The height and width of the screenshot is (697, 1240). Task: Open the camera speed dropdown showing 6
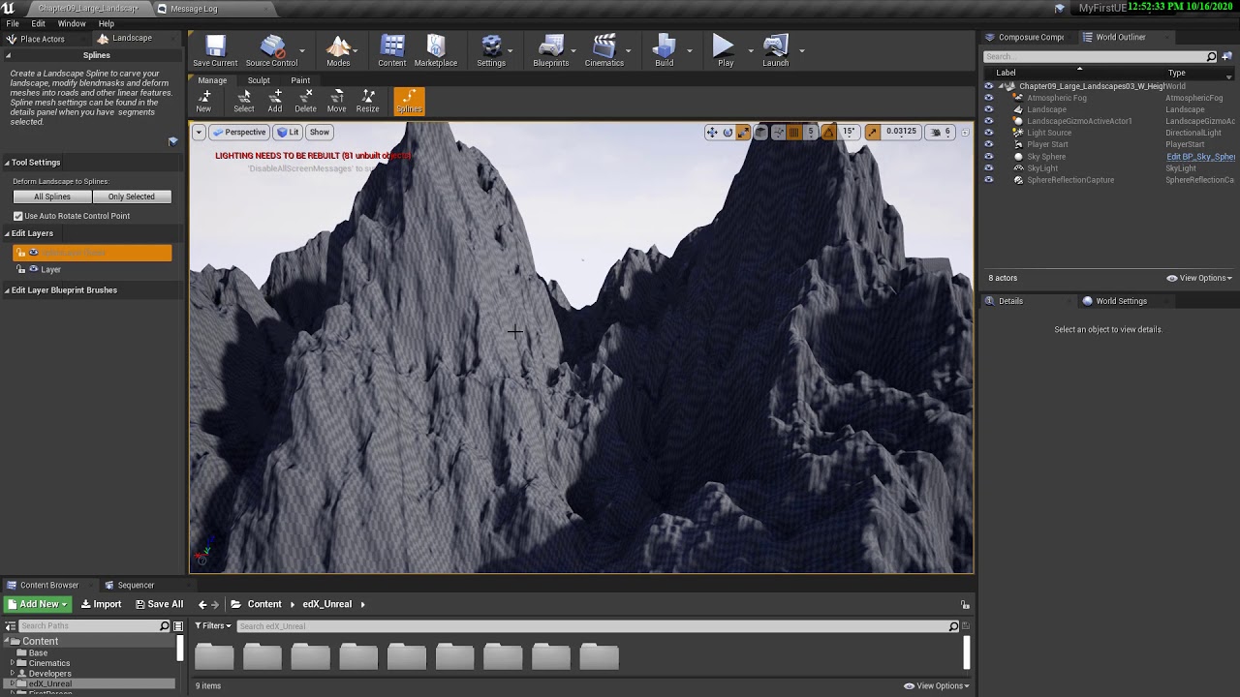[941, 133]
